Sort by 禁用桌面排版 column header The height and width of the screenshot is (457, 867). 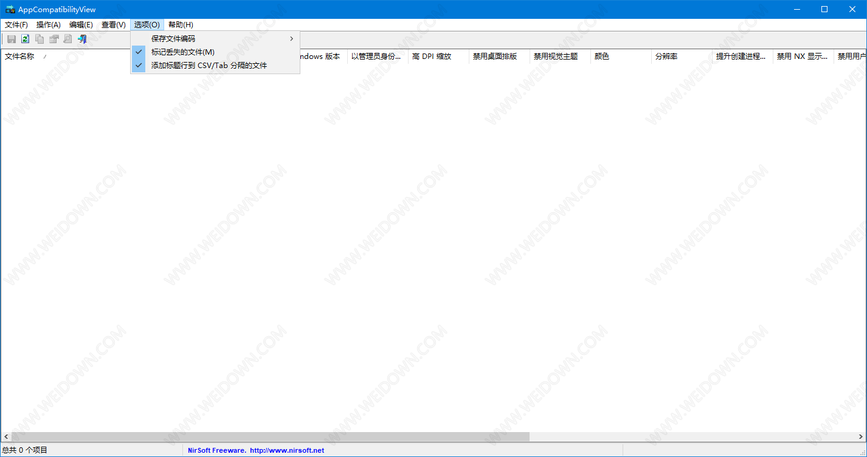[499, 57]
